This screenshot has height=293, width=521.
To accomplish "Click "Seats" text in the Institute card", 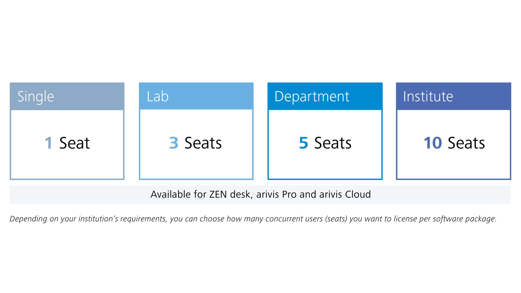I will pos(466,143).
